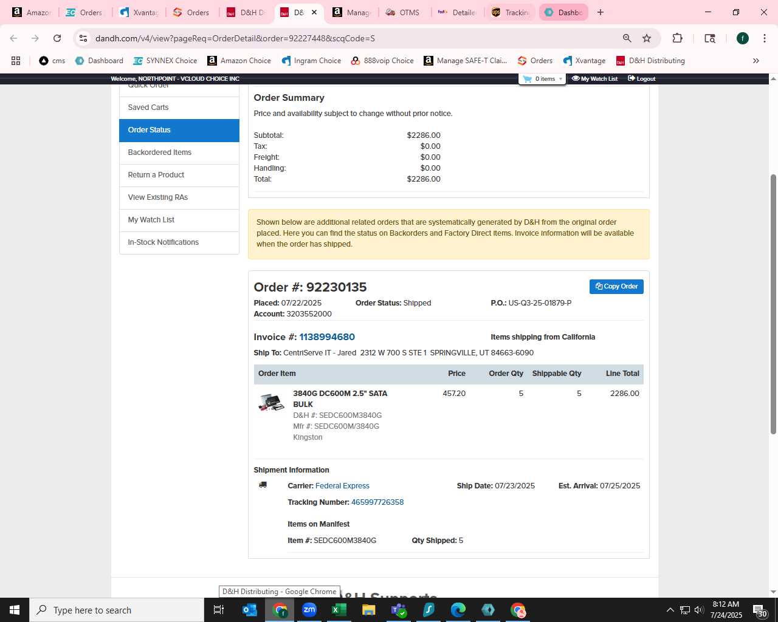Switch to the Dashboard browser tab

coord(563,12)
